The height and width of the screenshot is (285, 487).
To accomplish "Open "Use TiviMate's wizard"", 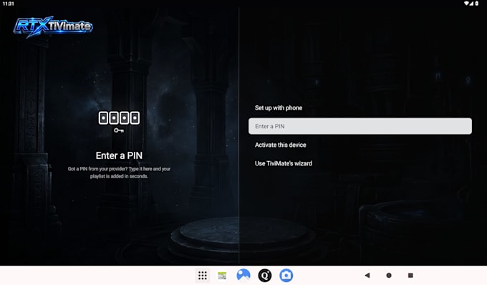I will coord(360,163).
